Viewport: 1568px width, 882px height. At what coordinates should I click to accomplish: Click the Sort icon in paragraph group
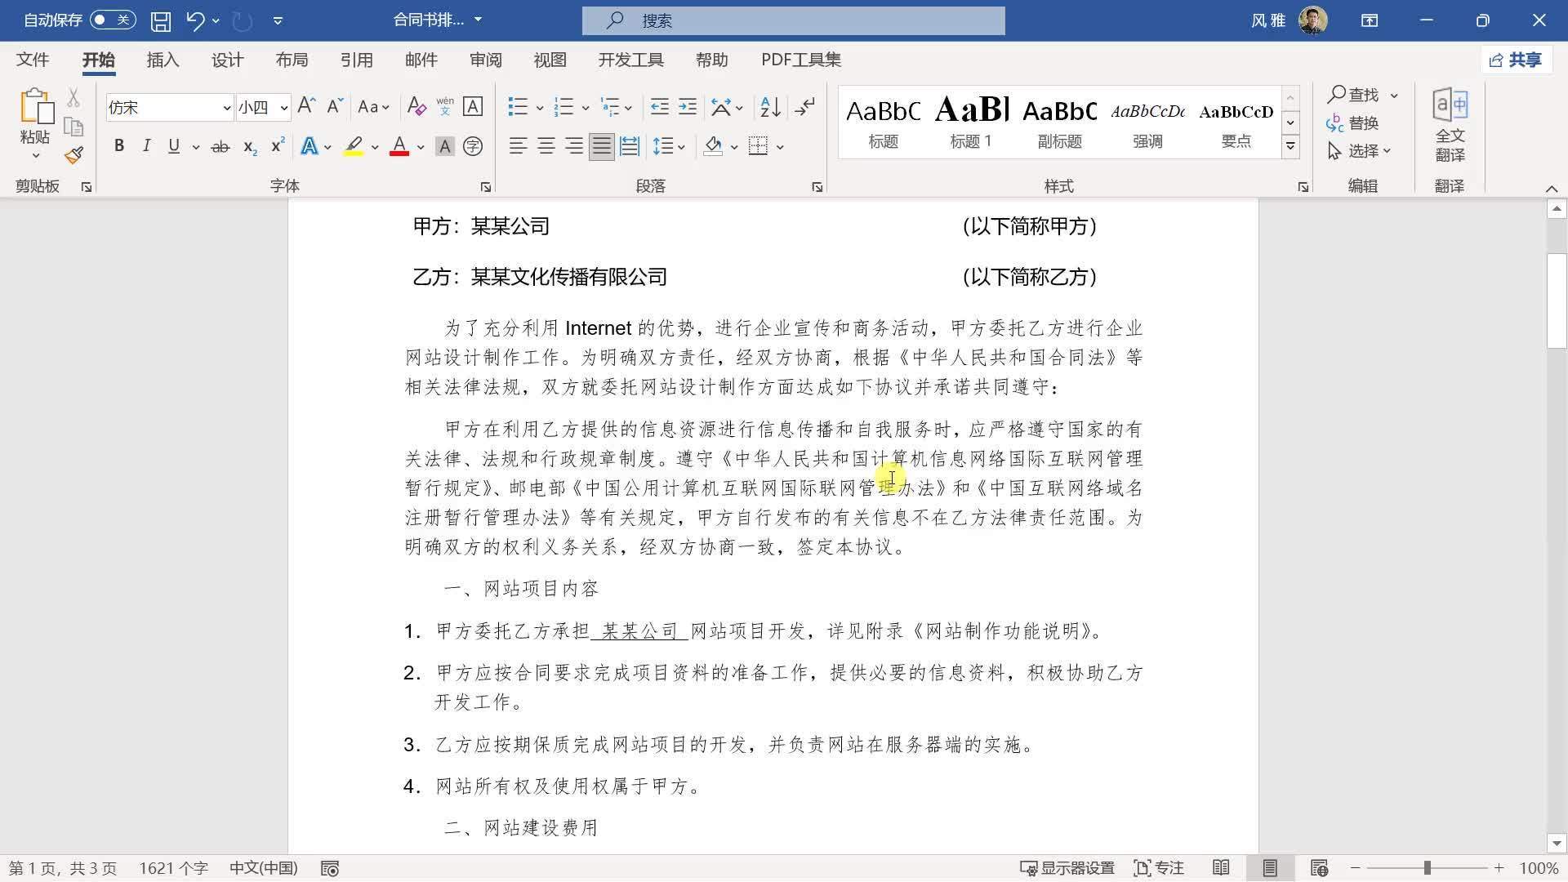pyautogui.click(x=766, y=106)
